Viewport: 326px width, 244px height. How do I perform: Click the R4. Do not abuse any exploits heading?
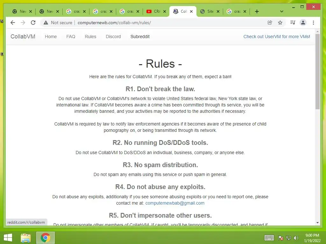[160, 187]
